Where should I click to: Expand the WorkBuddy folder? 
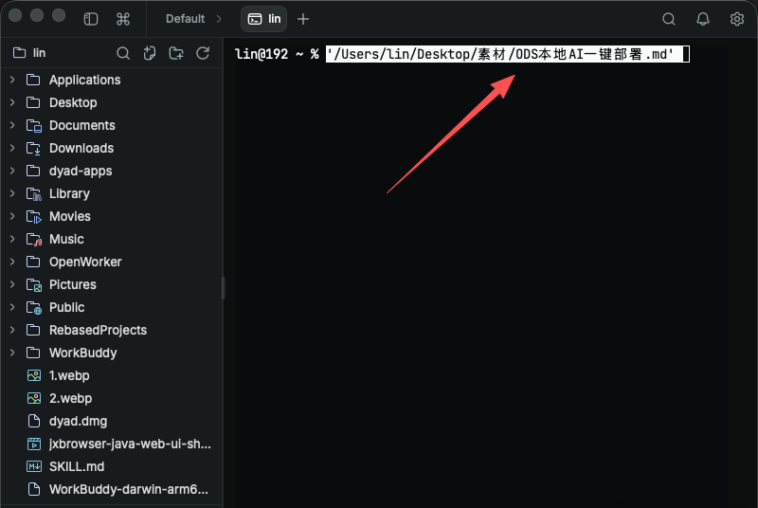(12, 353)
